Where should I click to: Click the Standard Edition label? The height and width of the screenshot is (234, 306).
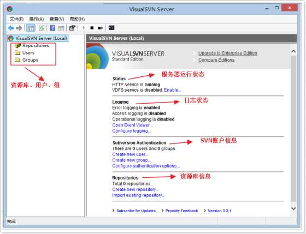coord(128,59)
